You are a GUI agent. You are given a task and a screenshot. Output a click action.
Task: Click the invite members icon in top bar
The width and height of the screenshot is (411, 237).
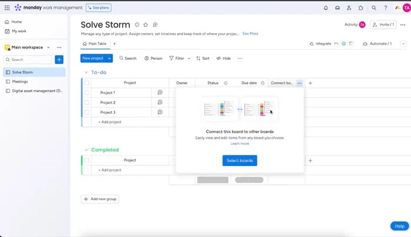pyautogui.click(x=349, y=8)
